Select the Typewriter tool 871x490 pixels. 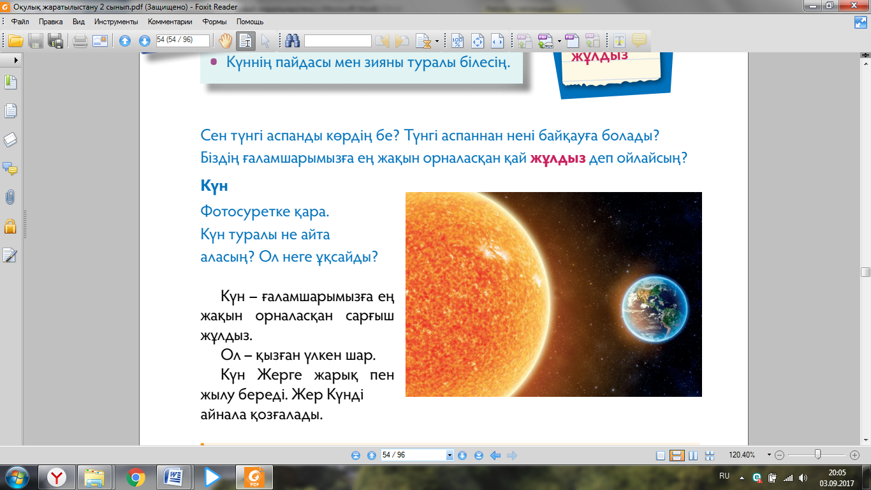click(619, 41)
